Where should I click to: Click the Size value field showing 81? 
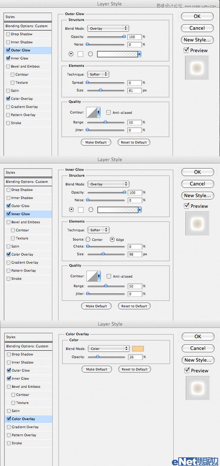tap(135, 90)
